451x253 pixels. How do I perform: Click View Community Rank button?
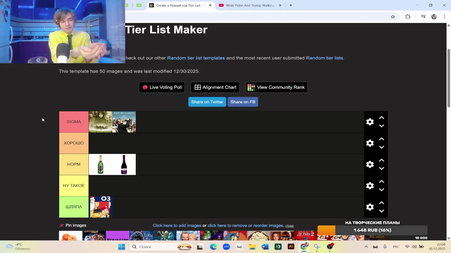pos(276,87)
